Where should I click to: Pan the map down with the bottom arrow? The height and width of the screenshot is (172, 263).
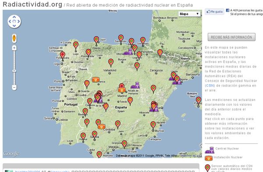pos(14,26)
